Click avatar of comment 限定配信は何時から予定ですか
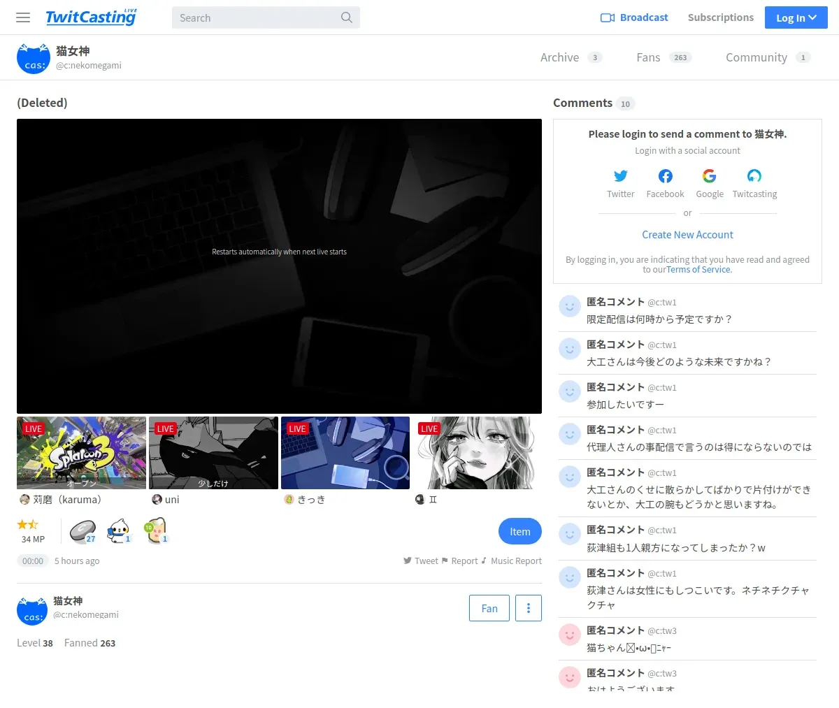Screen dimensions: 839x708 tap(569, 305)
